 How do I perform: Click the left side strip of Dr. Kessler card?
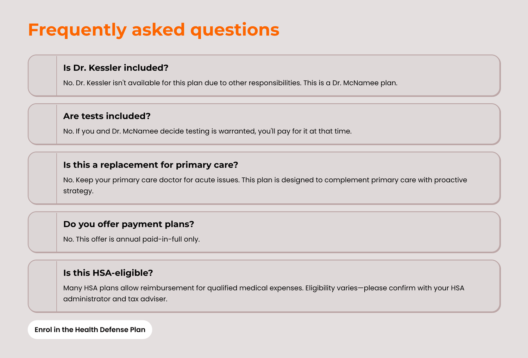tap(42, 76)
